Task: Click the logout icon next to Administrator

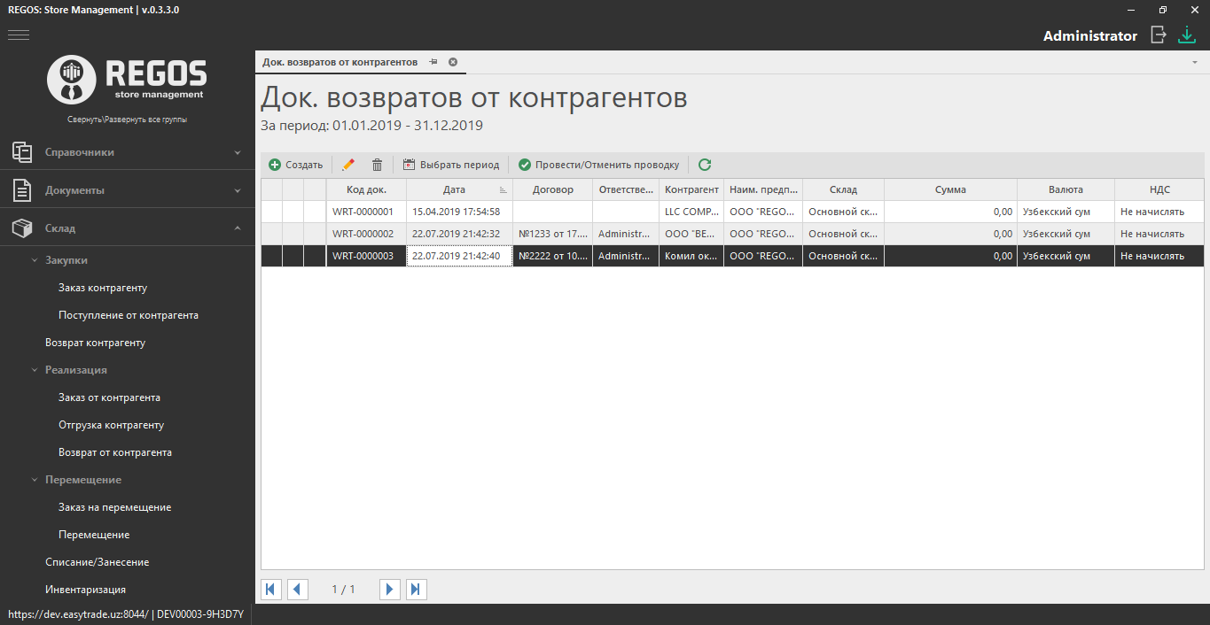Action: click(x=1158, y=35)
